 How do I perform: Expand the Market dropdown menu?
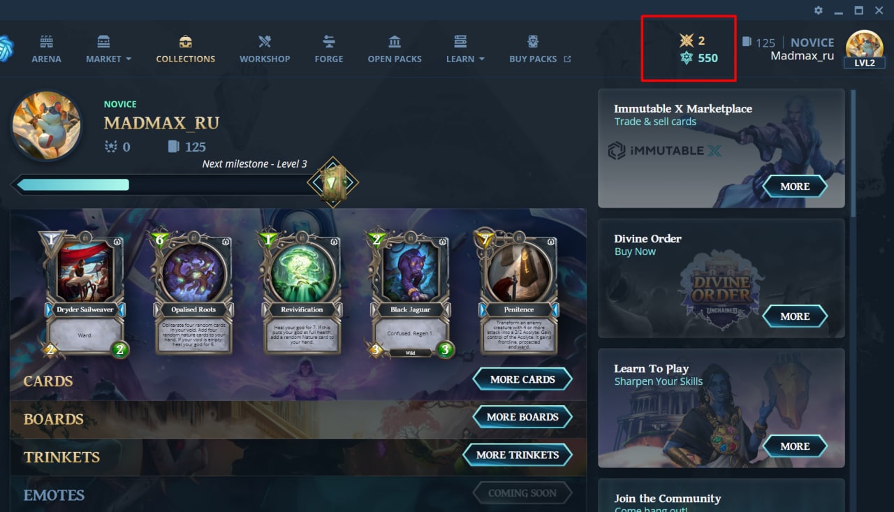click(x=108, y=59)
